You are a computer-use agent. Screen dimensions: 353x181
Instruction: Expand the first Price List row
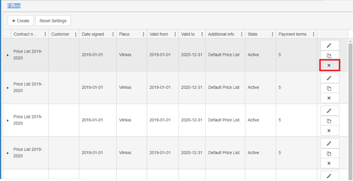[8, 55]
